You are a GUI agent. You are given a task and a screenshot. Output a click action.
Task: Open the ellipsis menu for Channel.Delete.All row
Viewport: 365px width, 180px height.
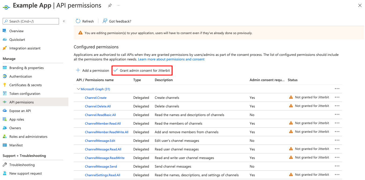point(337,106)
